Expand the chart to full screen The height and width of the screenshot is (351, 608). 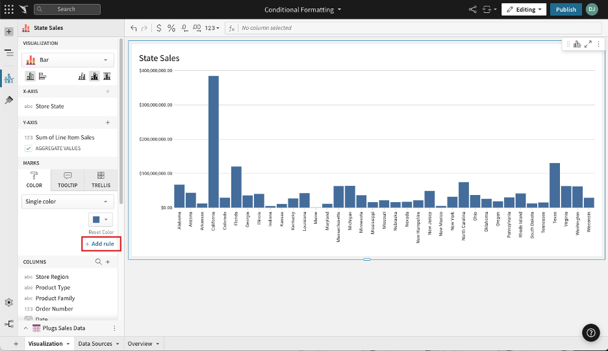(x=588, y=44)
